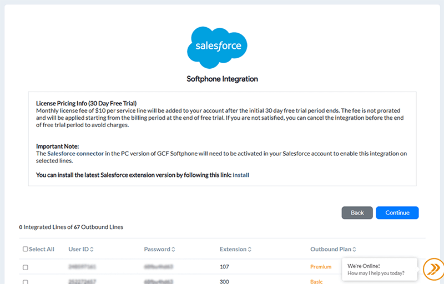Image resolution: width=444 pixels, height=284 pixels.
Task: Click the Select All label text
Action: point(41,249)
